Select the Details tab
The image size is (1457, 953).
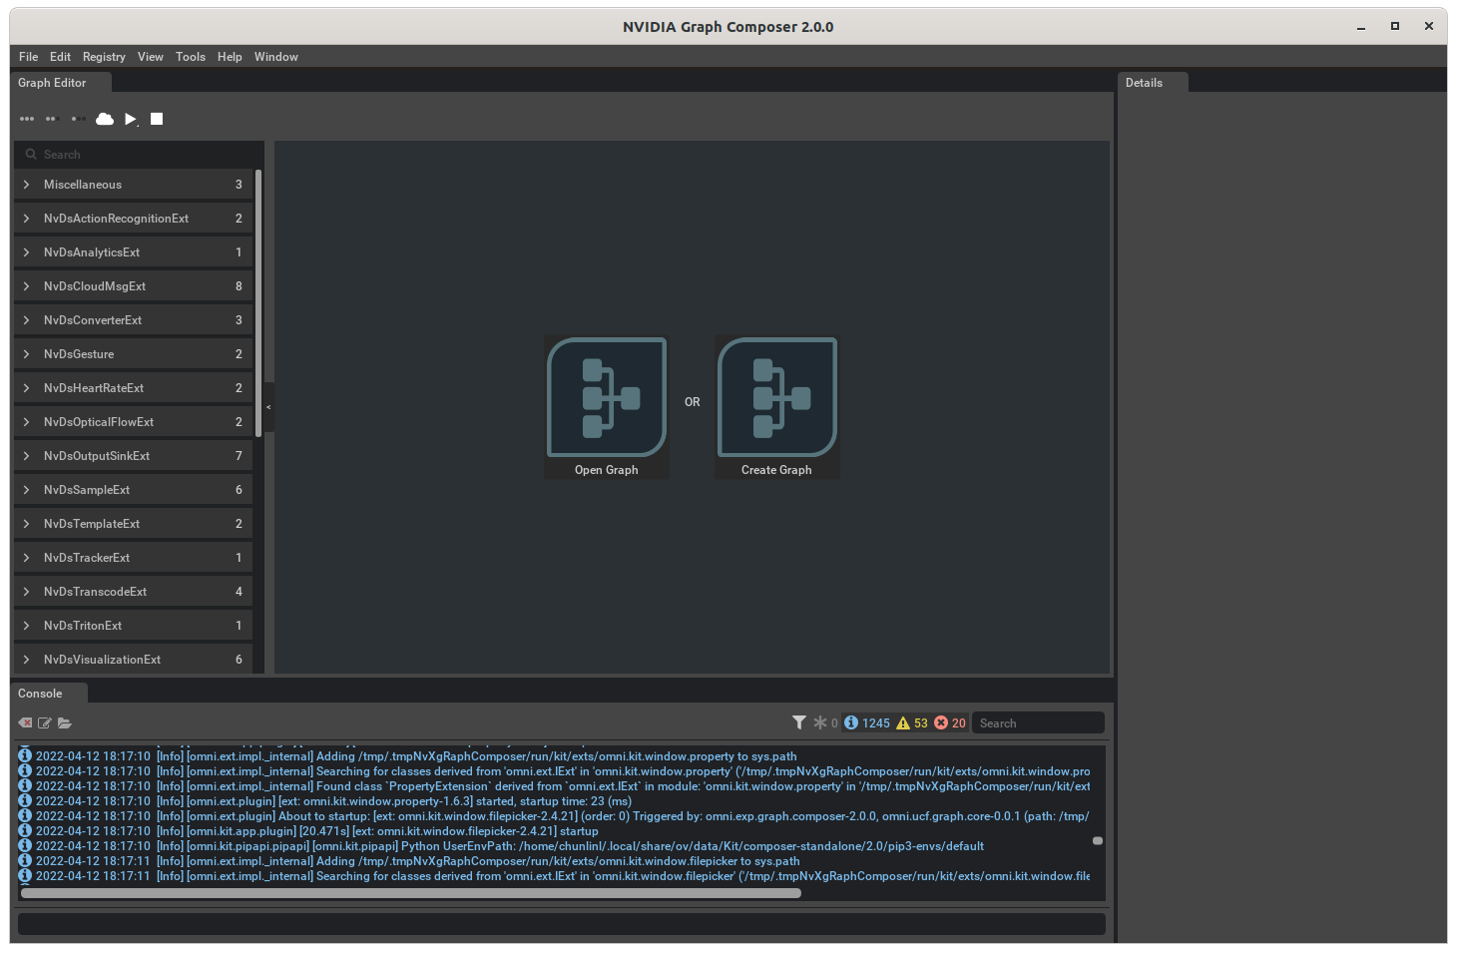pos(1153,83)
